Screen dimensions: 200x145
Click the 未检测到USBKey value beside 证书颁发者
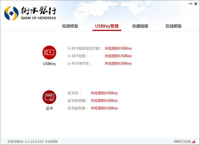(x=104, y=108)
